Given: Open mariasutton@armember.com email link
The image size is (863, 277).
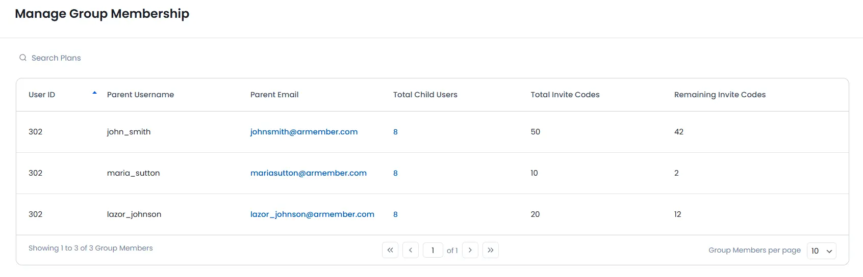Looking at the screenshot, I should tap(309, 173).
